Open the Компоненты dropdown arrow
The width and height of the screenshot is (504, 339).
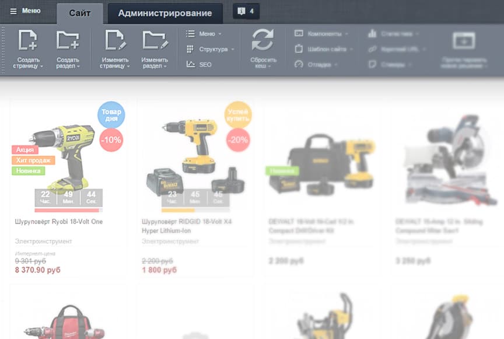(346, 34)
